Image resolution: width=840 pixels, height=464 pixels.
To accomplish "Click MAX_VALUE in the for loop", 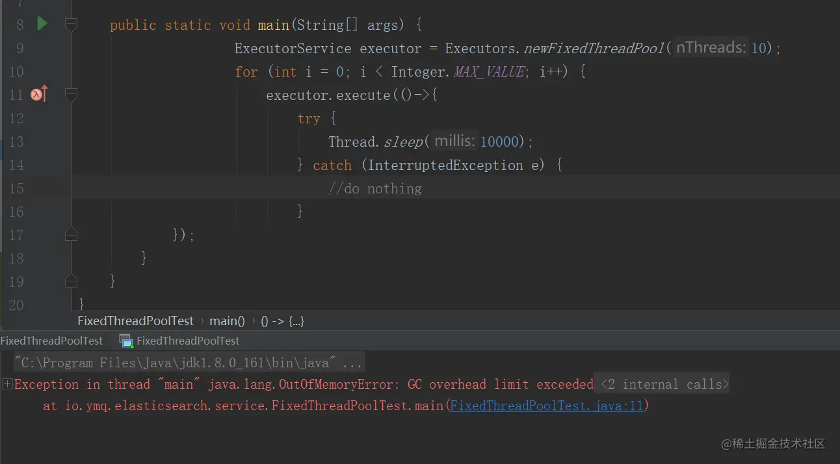I will [489, 71].
